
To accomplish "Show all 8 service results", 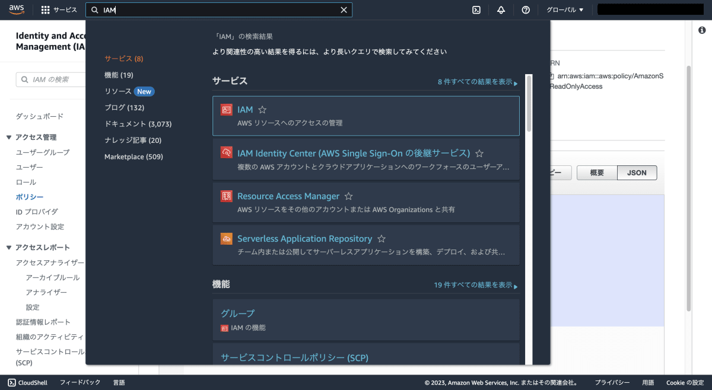I will 478,82.
